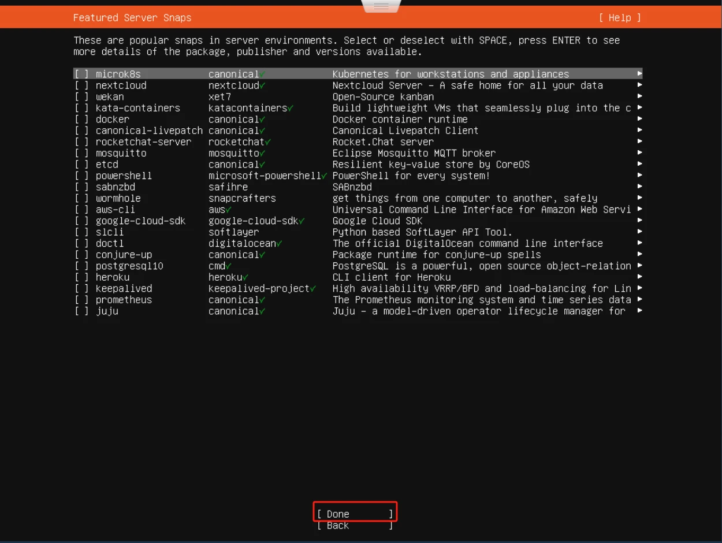The height and width of the screenshot is (543, 722).
Task: Open the details arrow on the microk8s row
Action: [x=639, y=74]
